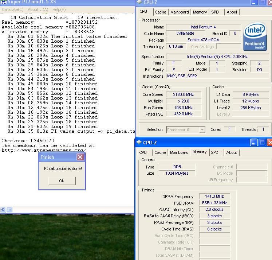Click the Brand ID value 8
Screen dimensions: 272x260
pyautogui.click(x=235, y=33)
